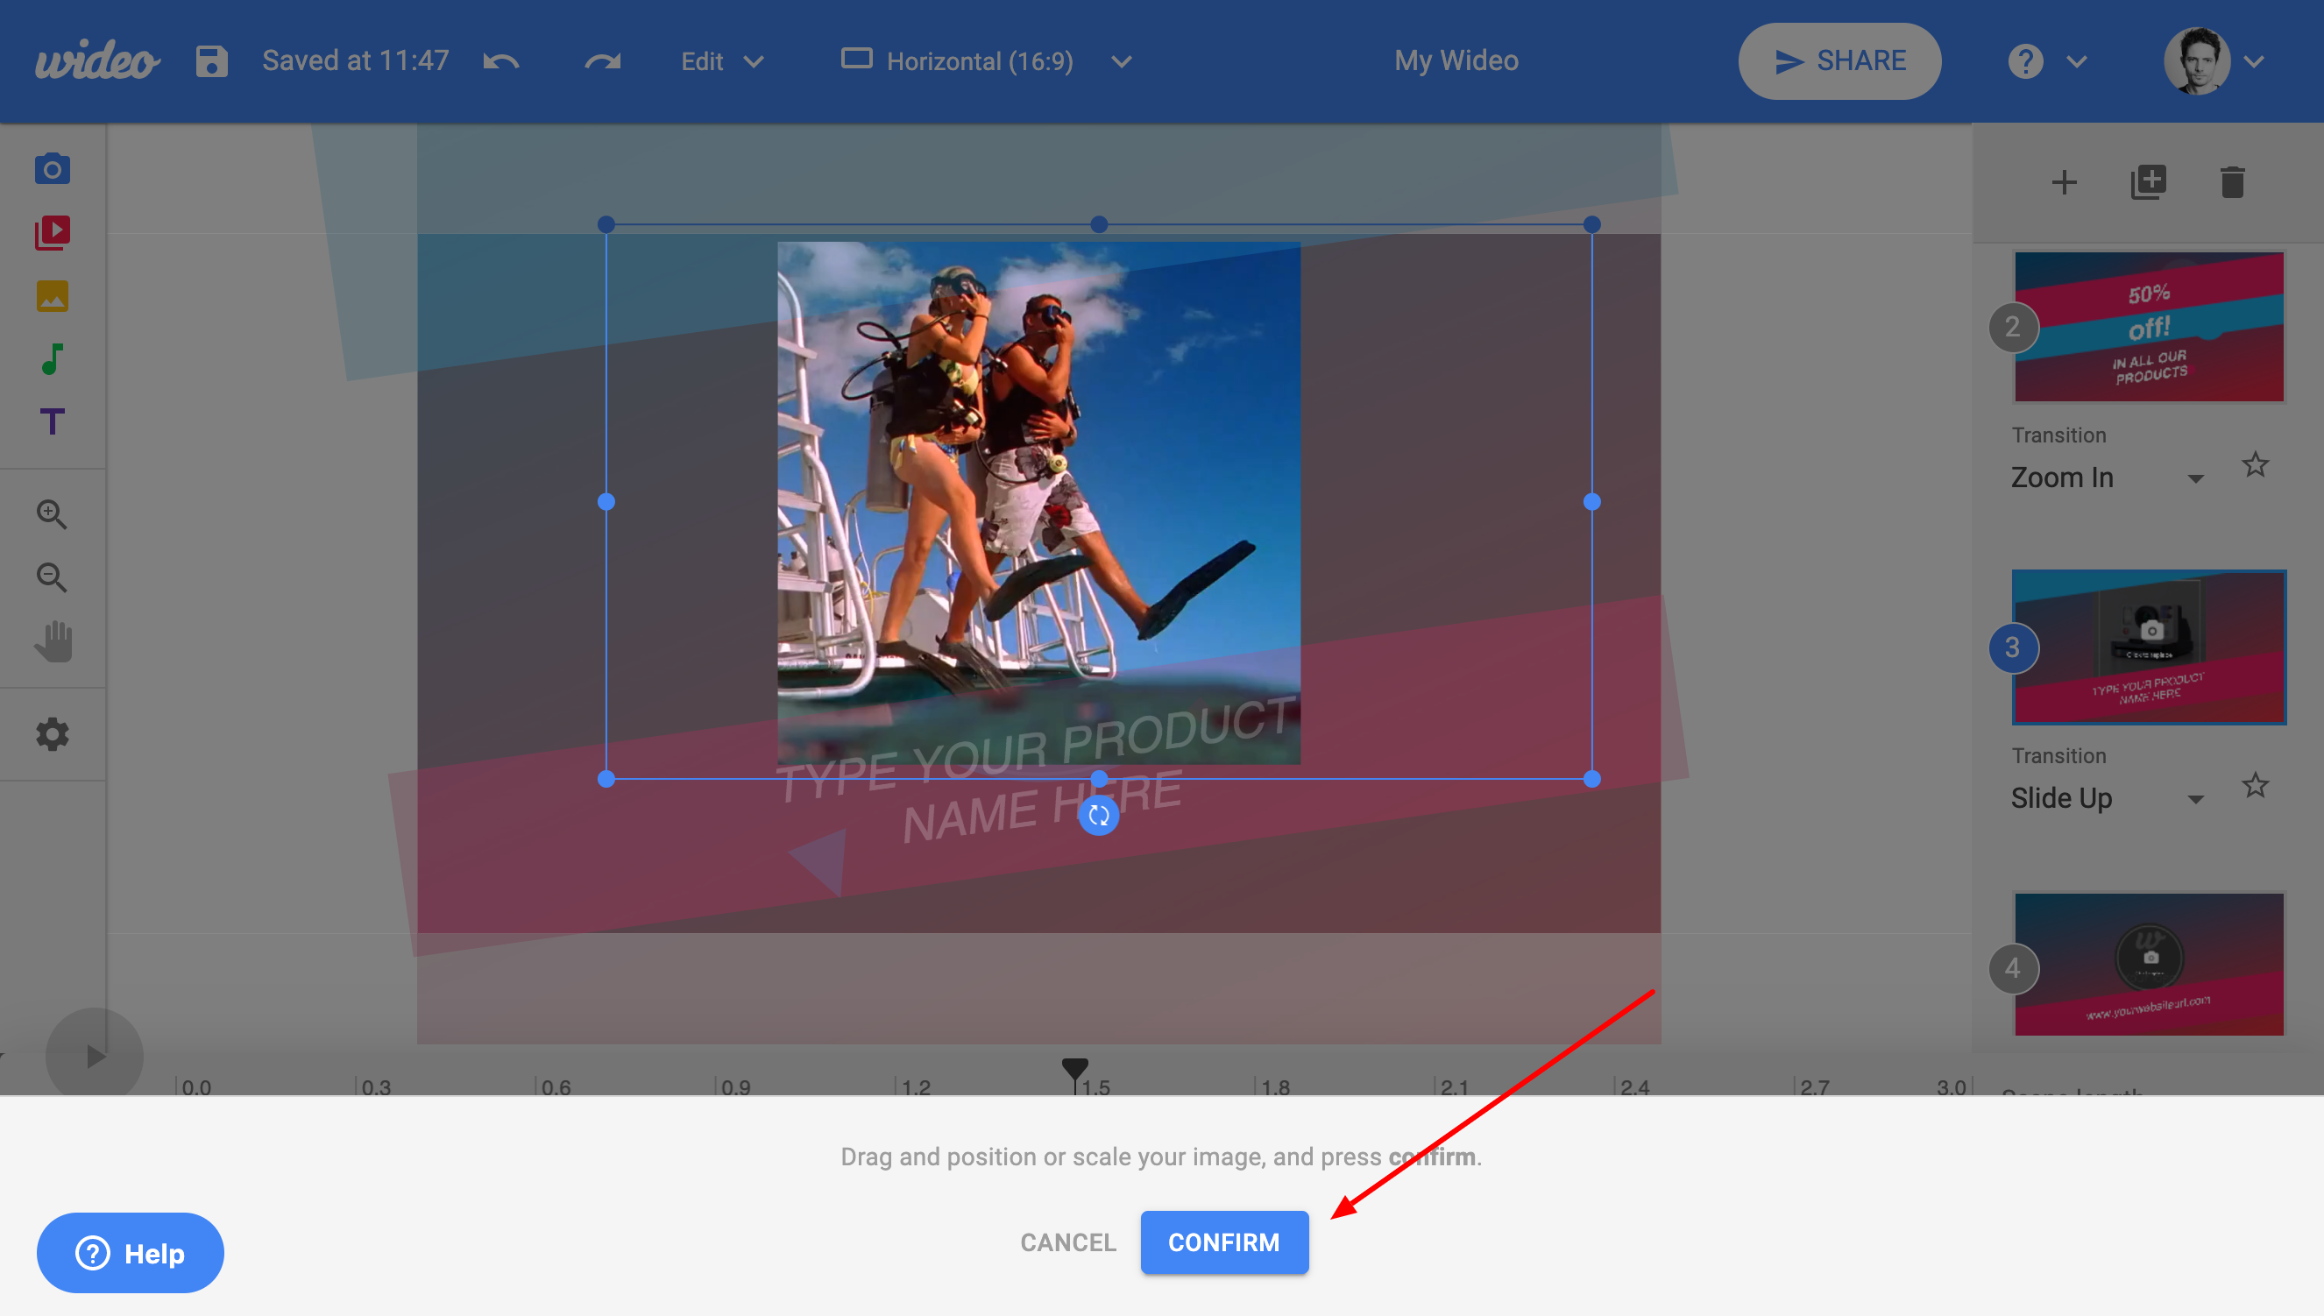Click the Wideo logo
The width and height of the screenshot is (2324, 1316).
coord(97,60)
